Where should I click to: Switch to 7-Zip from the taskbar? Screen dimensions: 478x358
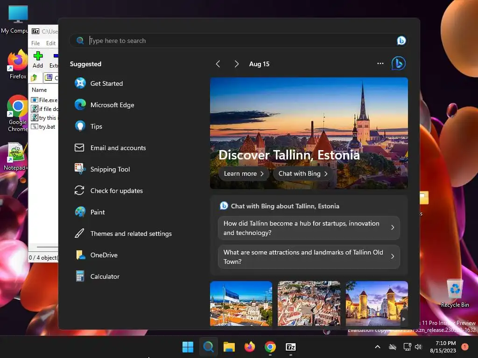tap(291, 347)
